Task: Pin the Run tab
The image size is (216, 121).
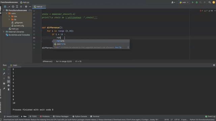Action: tap(4, 89)
